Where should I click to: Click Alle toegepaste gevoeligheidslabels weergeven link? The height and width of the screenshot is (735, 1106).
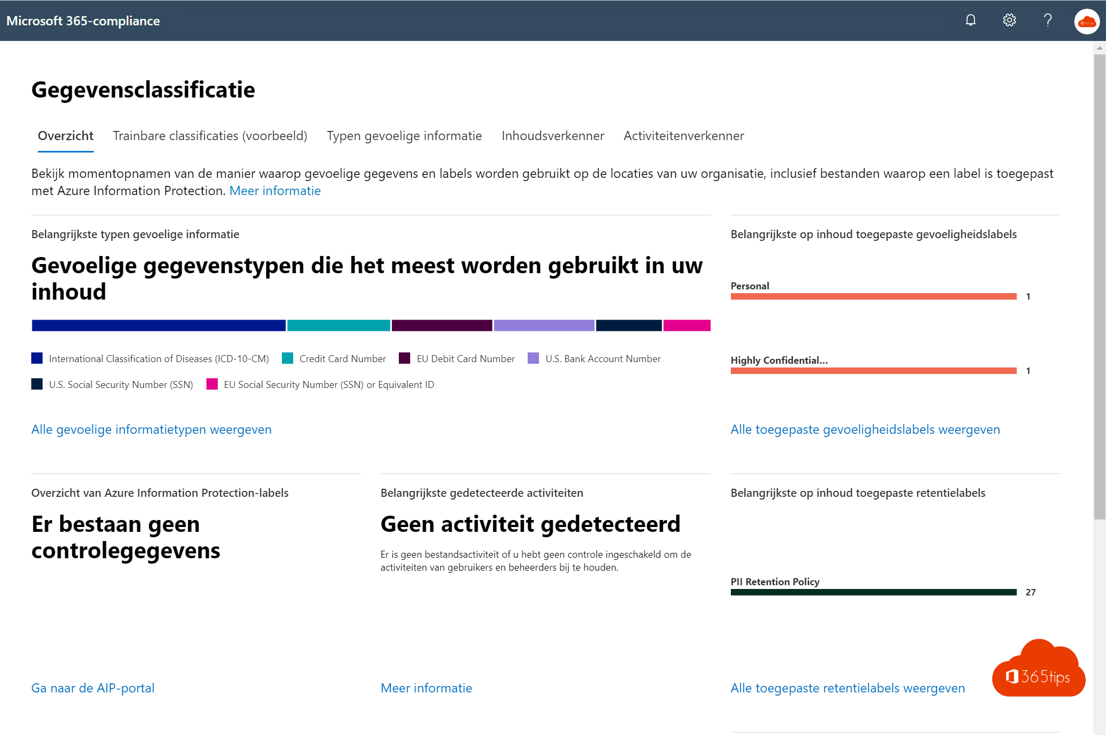(x=865, y=429)
